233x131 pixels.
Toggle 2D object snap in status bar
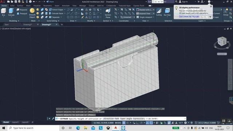[151, 123]
